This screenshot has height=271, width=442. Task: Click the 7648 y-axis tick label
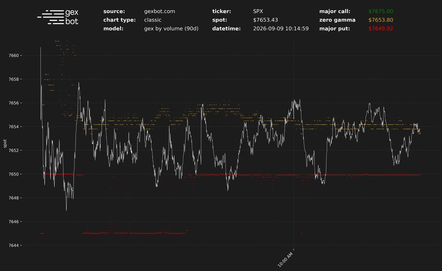pos(14,198)
